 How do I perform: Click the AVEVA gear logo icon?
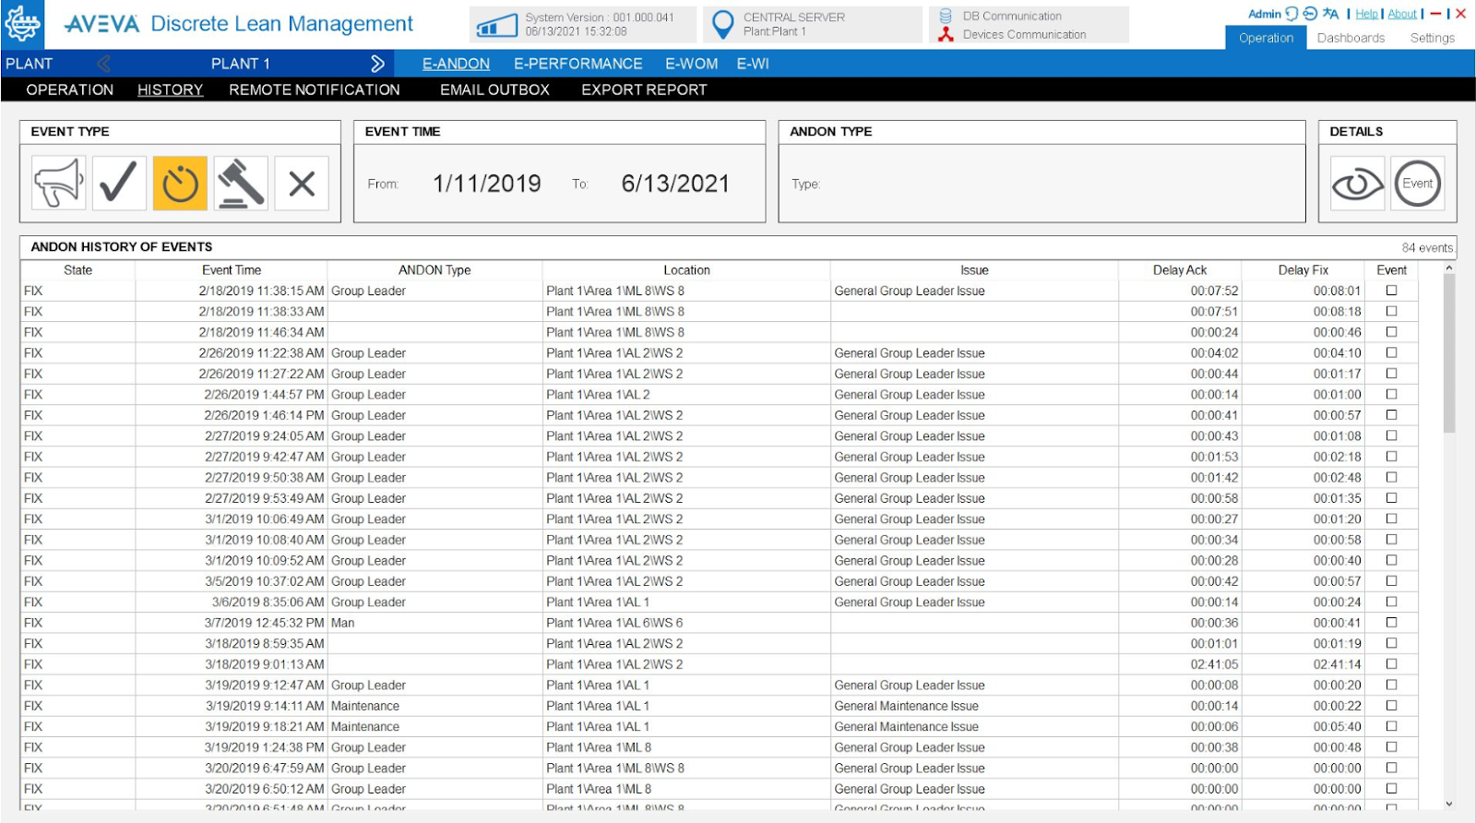(22, 23)
